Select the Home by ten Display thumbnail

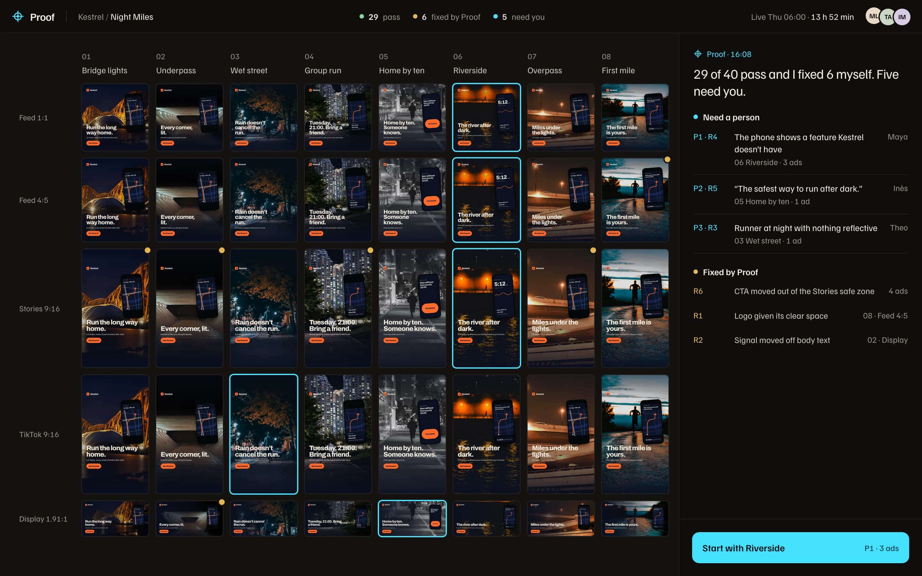click(412, 518)
